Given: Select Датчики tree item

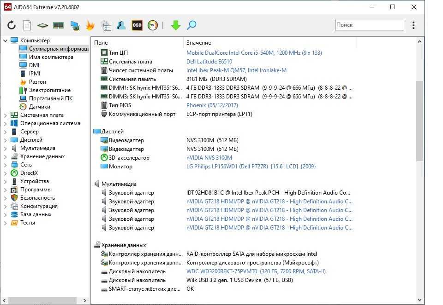Looking at the screenshot, I should click(x=40, y=107).
